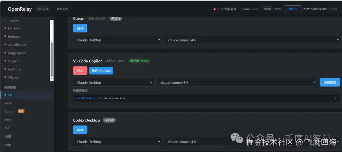The width and height of the screenshot is (342, 152).
Task: Click the sidebar scrollbar thumb
Action: pyautogui.click(x=52, y=59)
